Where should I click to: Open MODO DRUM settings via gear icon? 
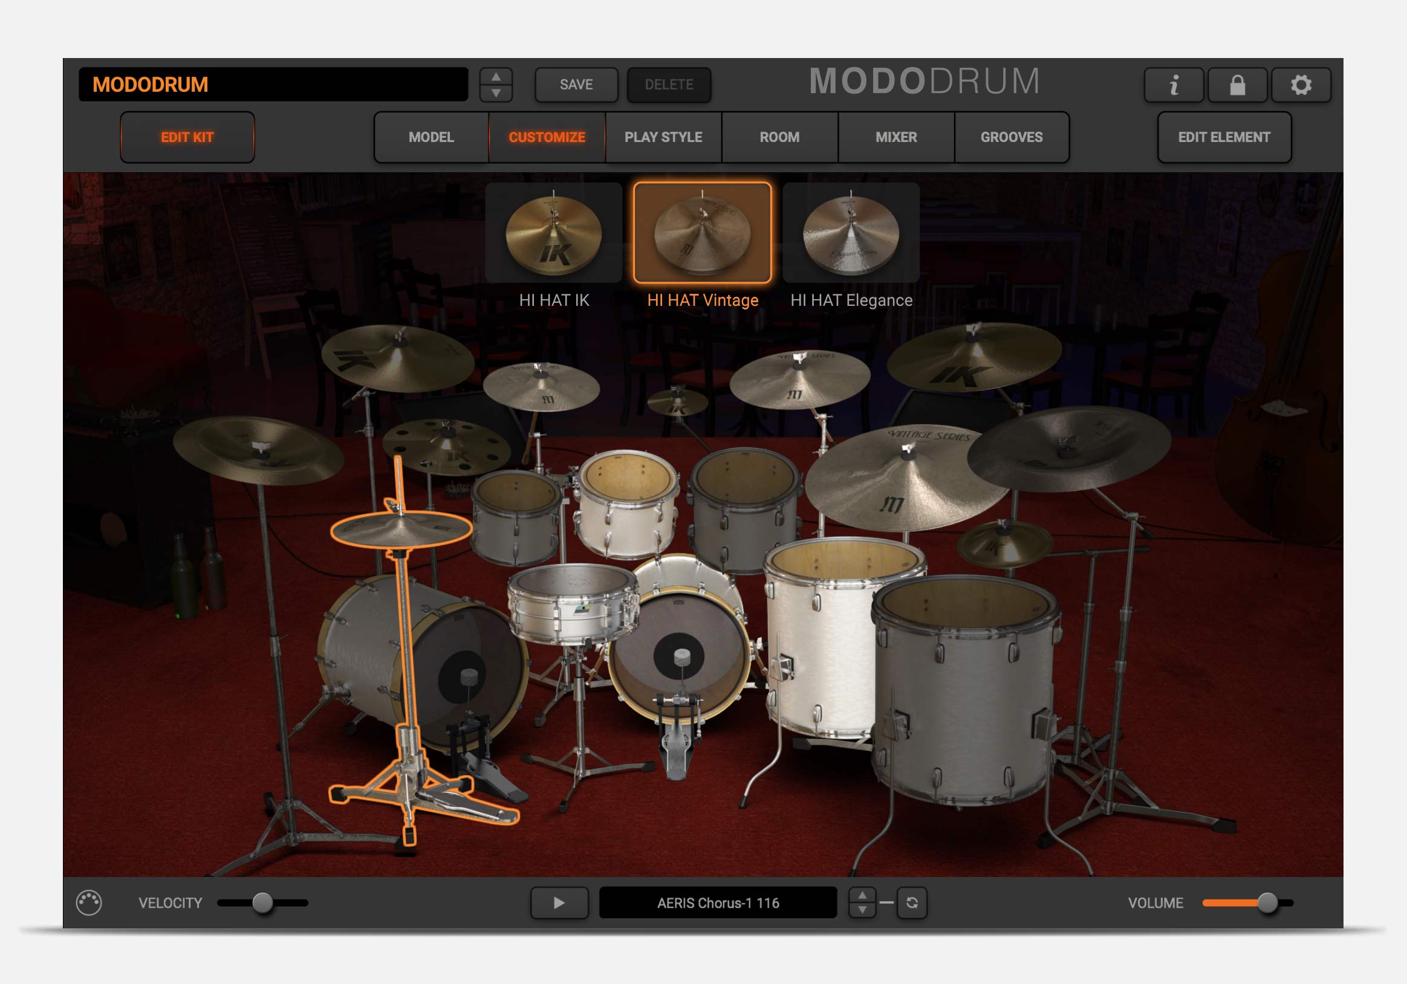tap(1301, 85)
